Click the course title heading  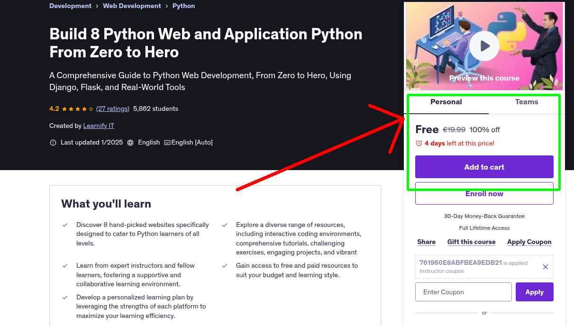coord(206,43)
